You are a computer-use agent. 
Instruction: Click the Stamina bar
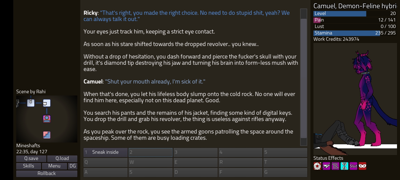pos(354,33)
